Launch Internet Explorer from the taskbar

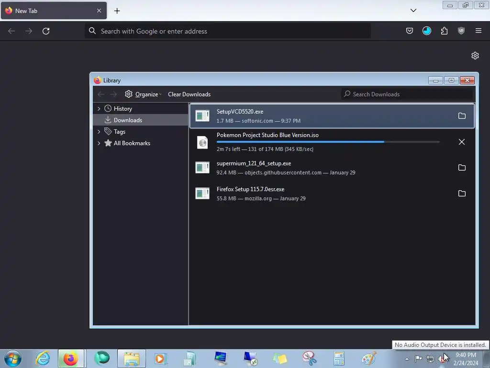coord(43,358)
